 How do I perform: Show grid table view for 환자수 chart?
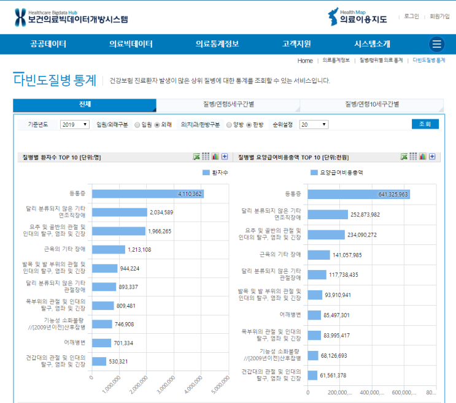pyautogui.click(x=206, y=156)
